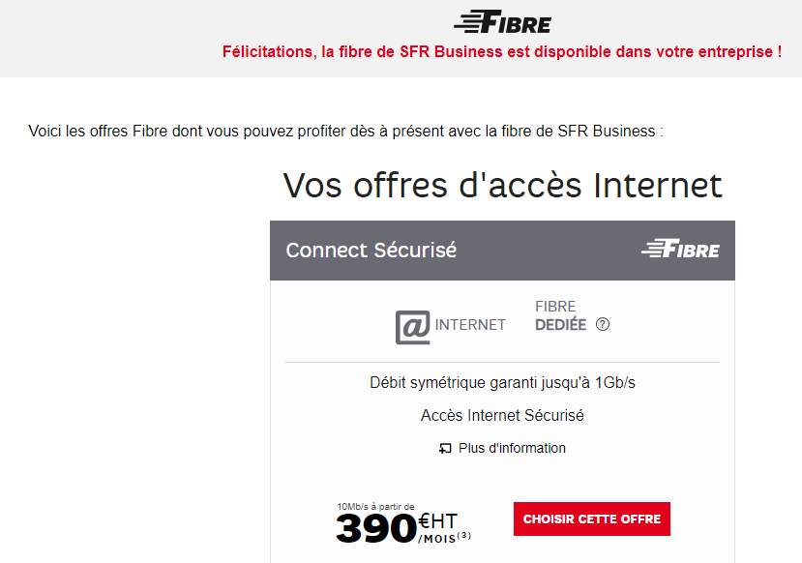This screenshot has height=563, width=802.
Task: Select the Débit symétrique garanti line
Action: click(x=502, y=383)
